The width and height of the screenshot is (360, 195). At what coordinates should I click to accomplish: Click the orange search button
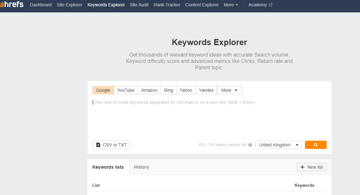316,145
